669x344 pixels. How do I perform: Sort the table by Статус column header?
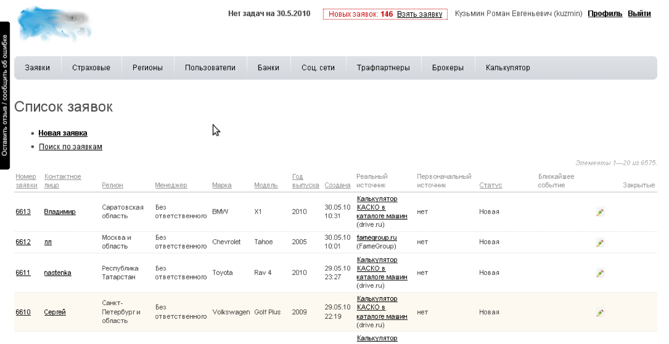[x=491, y=185]
